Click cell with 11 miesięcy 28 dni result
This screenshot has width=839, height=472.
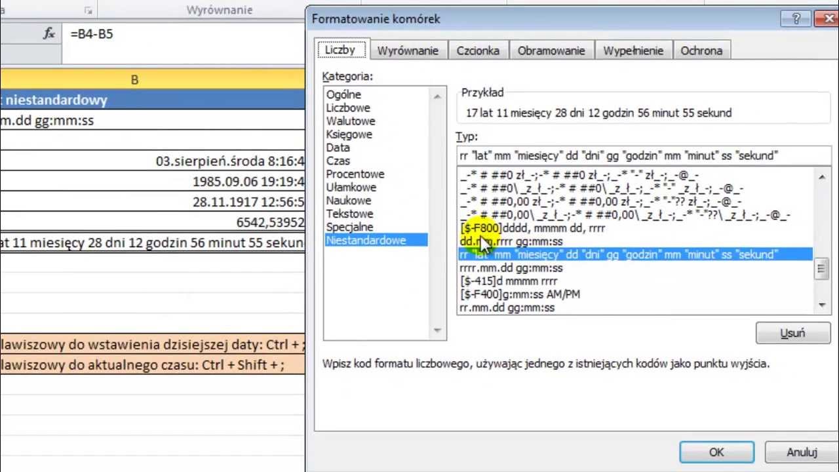pyautogui.click(x=152, y=243)
